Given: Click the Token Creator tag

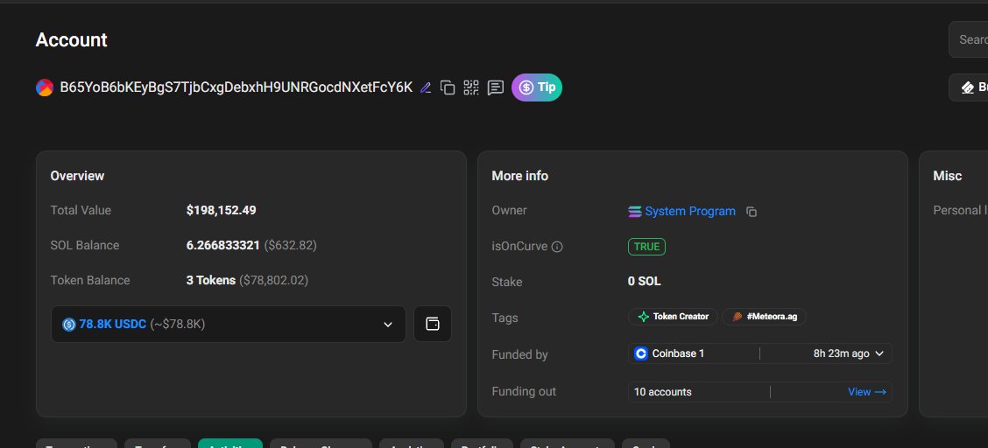Looking at the screenshot, I should [673, 317].
